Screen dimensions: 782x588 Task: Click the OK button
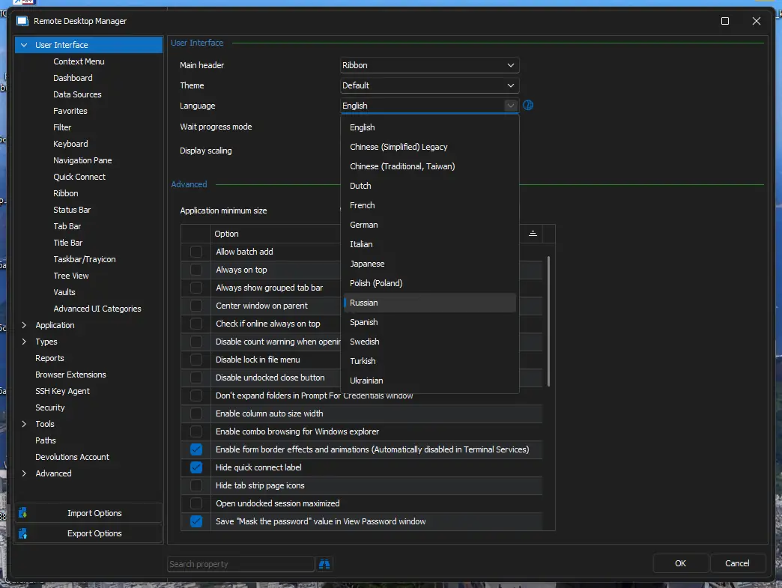click(x=680, y=563)
